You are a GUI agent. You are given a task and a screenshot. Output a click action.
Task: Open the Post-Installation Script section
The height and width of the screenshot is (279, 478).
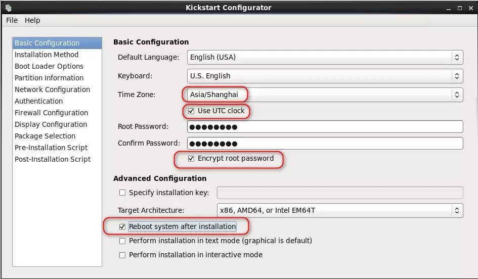53,159
